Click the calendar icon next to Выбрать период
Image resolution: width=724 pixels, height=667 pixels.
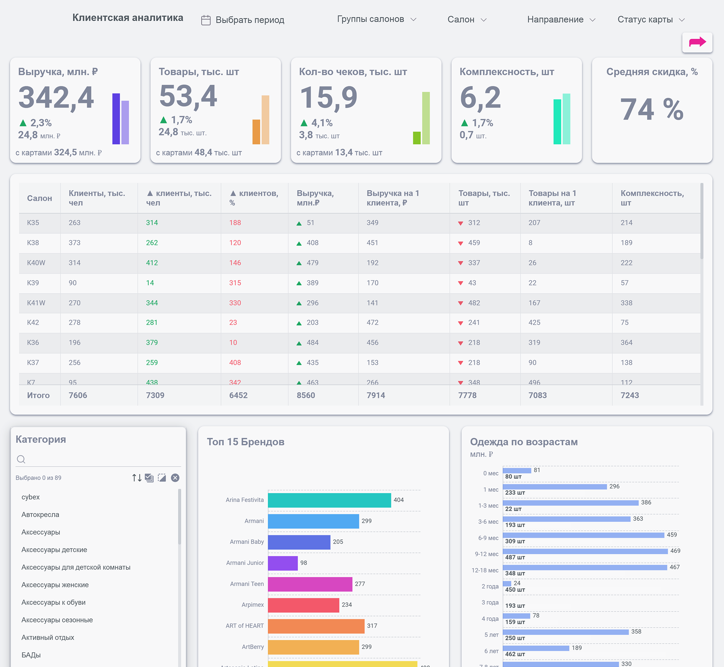point(206,20)
